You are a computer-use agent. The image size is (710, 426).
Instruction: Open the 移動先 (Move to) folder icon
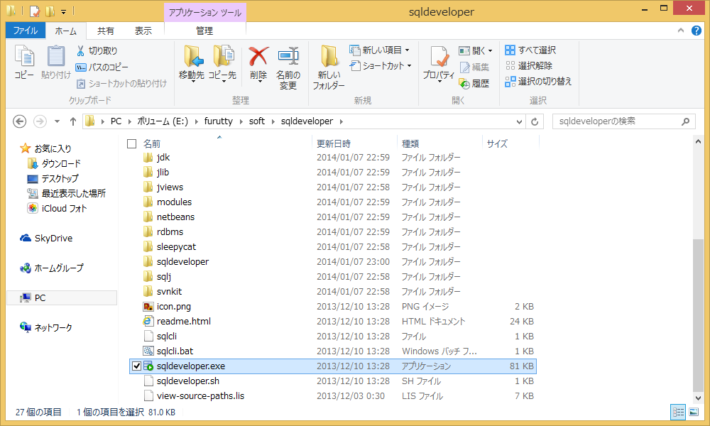tap(193, 55)
